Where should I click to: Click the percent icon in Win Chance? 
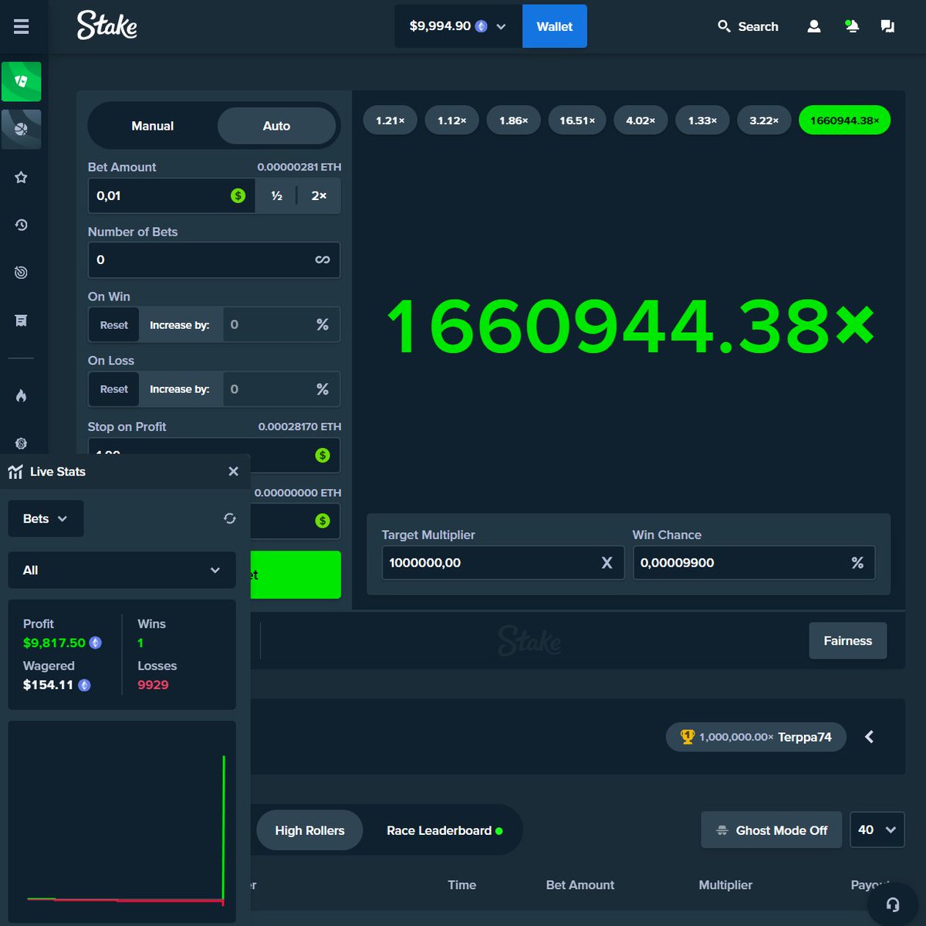[x=857, y=563]
